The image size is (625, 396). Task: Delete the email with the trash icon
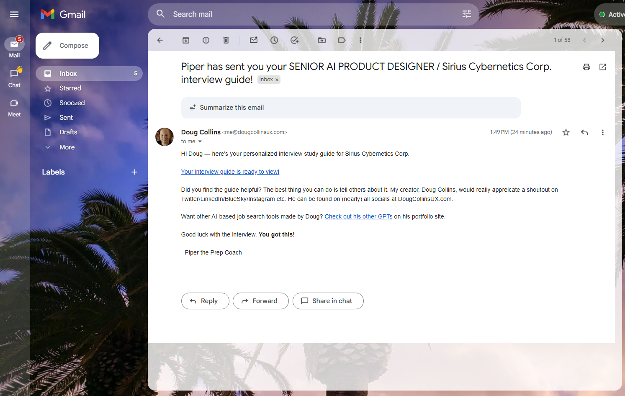point(226,40)
